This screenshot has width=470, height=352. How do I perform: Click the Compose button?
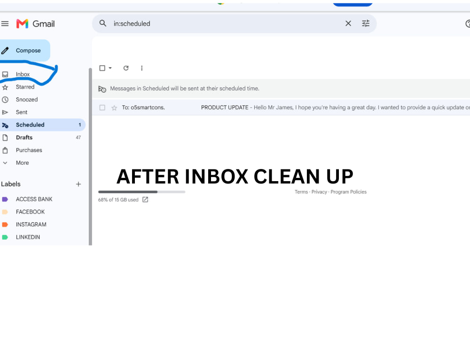pos(24,51)
